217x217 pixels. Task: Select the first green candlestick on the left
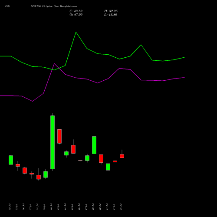[x=11, y=160]
